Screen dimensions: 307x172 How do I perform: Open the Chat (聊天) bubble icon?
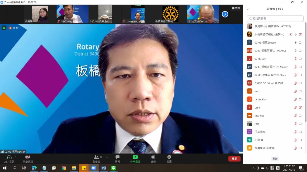117,157
